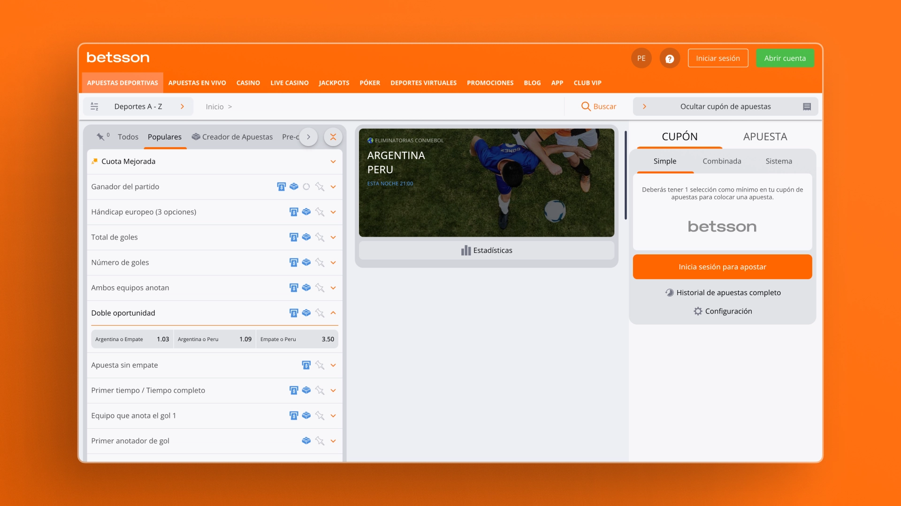Expand Apuesta sin empate market chevron
Viewport: 901px width, 506px height.
333,365
